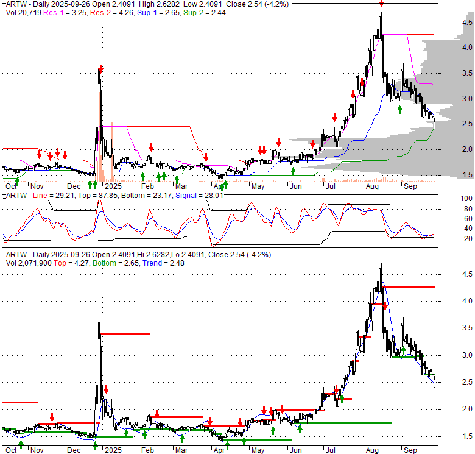
Task: Click the 60 level on oscillator axis
Action: [x=468, y=219]
